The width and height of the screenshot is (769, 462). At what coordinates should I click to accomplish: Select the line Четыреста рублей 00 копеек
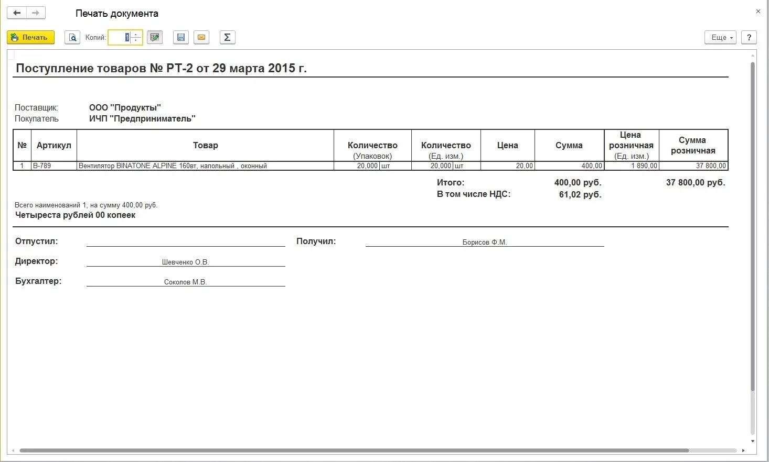click(x=75, y=215)
